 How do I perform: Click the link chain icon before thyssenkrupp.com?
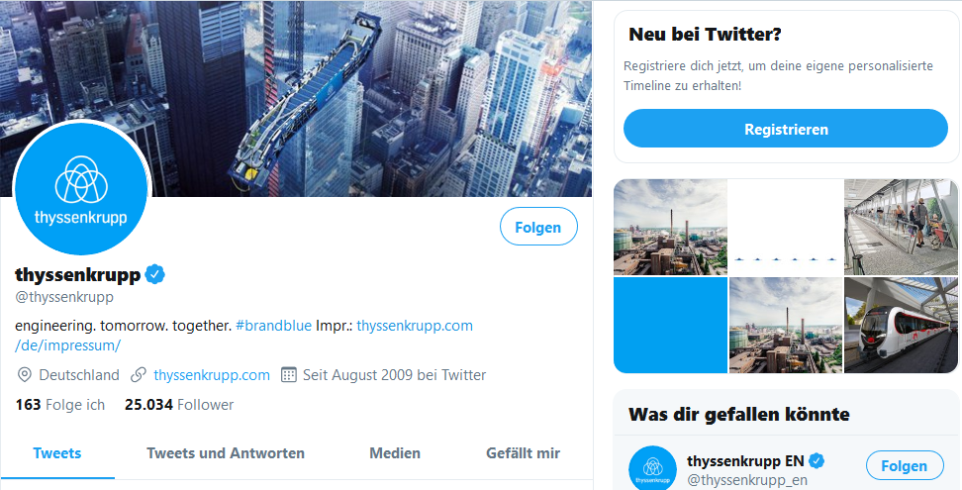point(139,375)
